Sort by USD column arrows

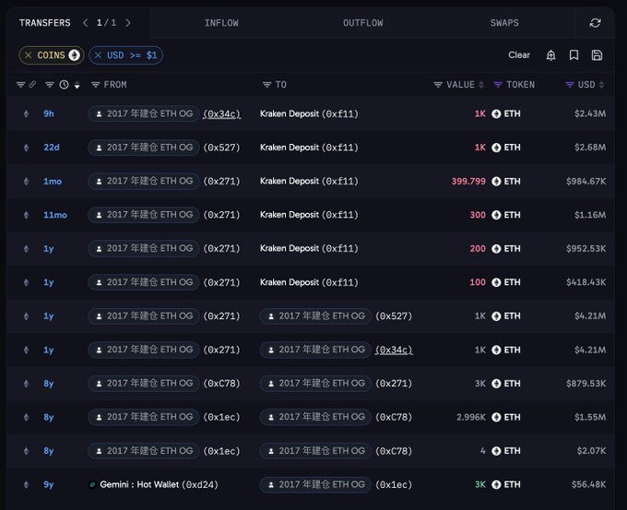point(601,85)
